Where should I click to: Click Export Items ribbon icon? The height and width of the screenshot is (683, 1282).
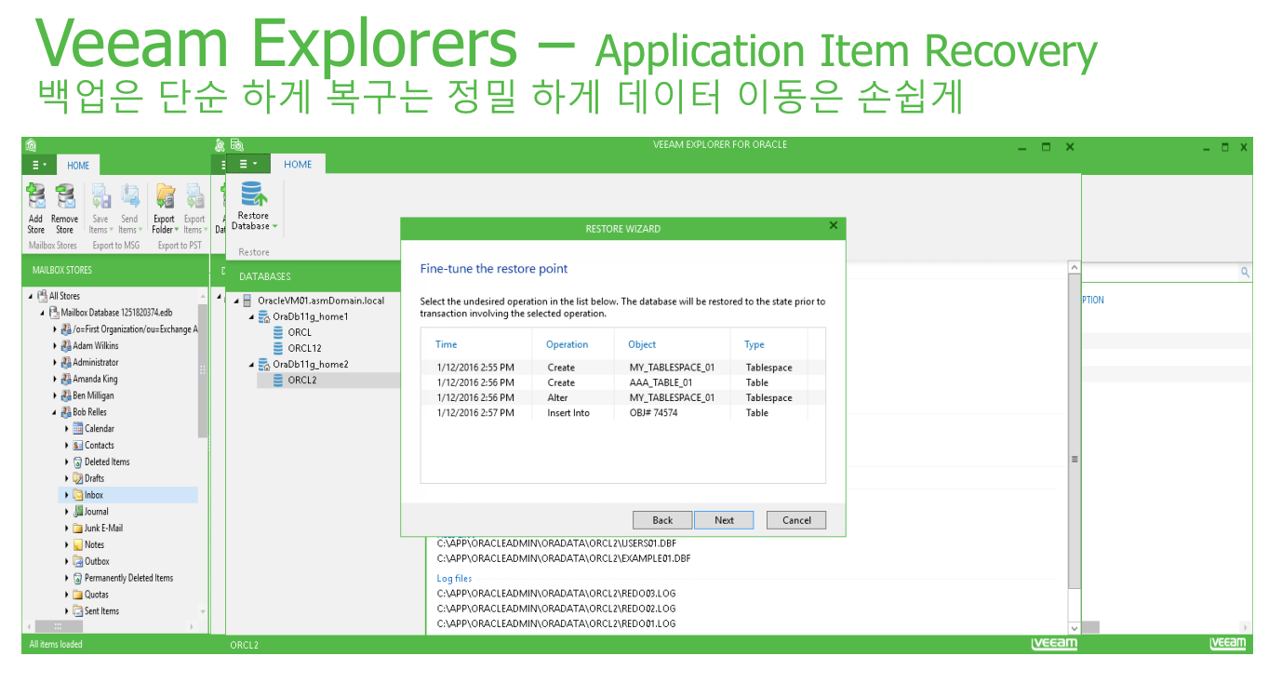click(194, 196)
